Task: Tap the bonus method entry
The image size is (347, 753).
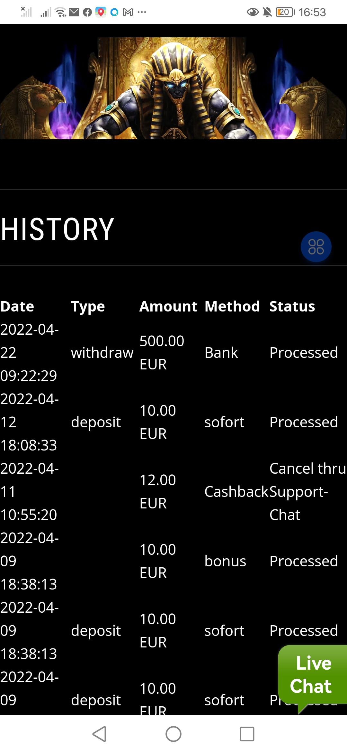Action: [225, 561]
